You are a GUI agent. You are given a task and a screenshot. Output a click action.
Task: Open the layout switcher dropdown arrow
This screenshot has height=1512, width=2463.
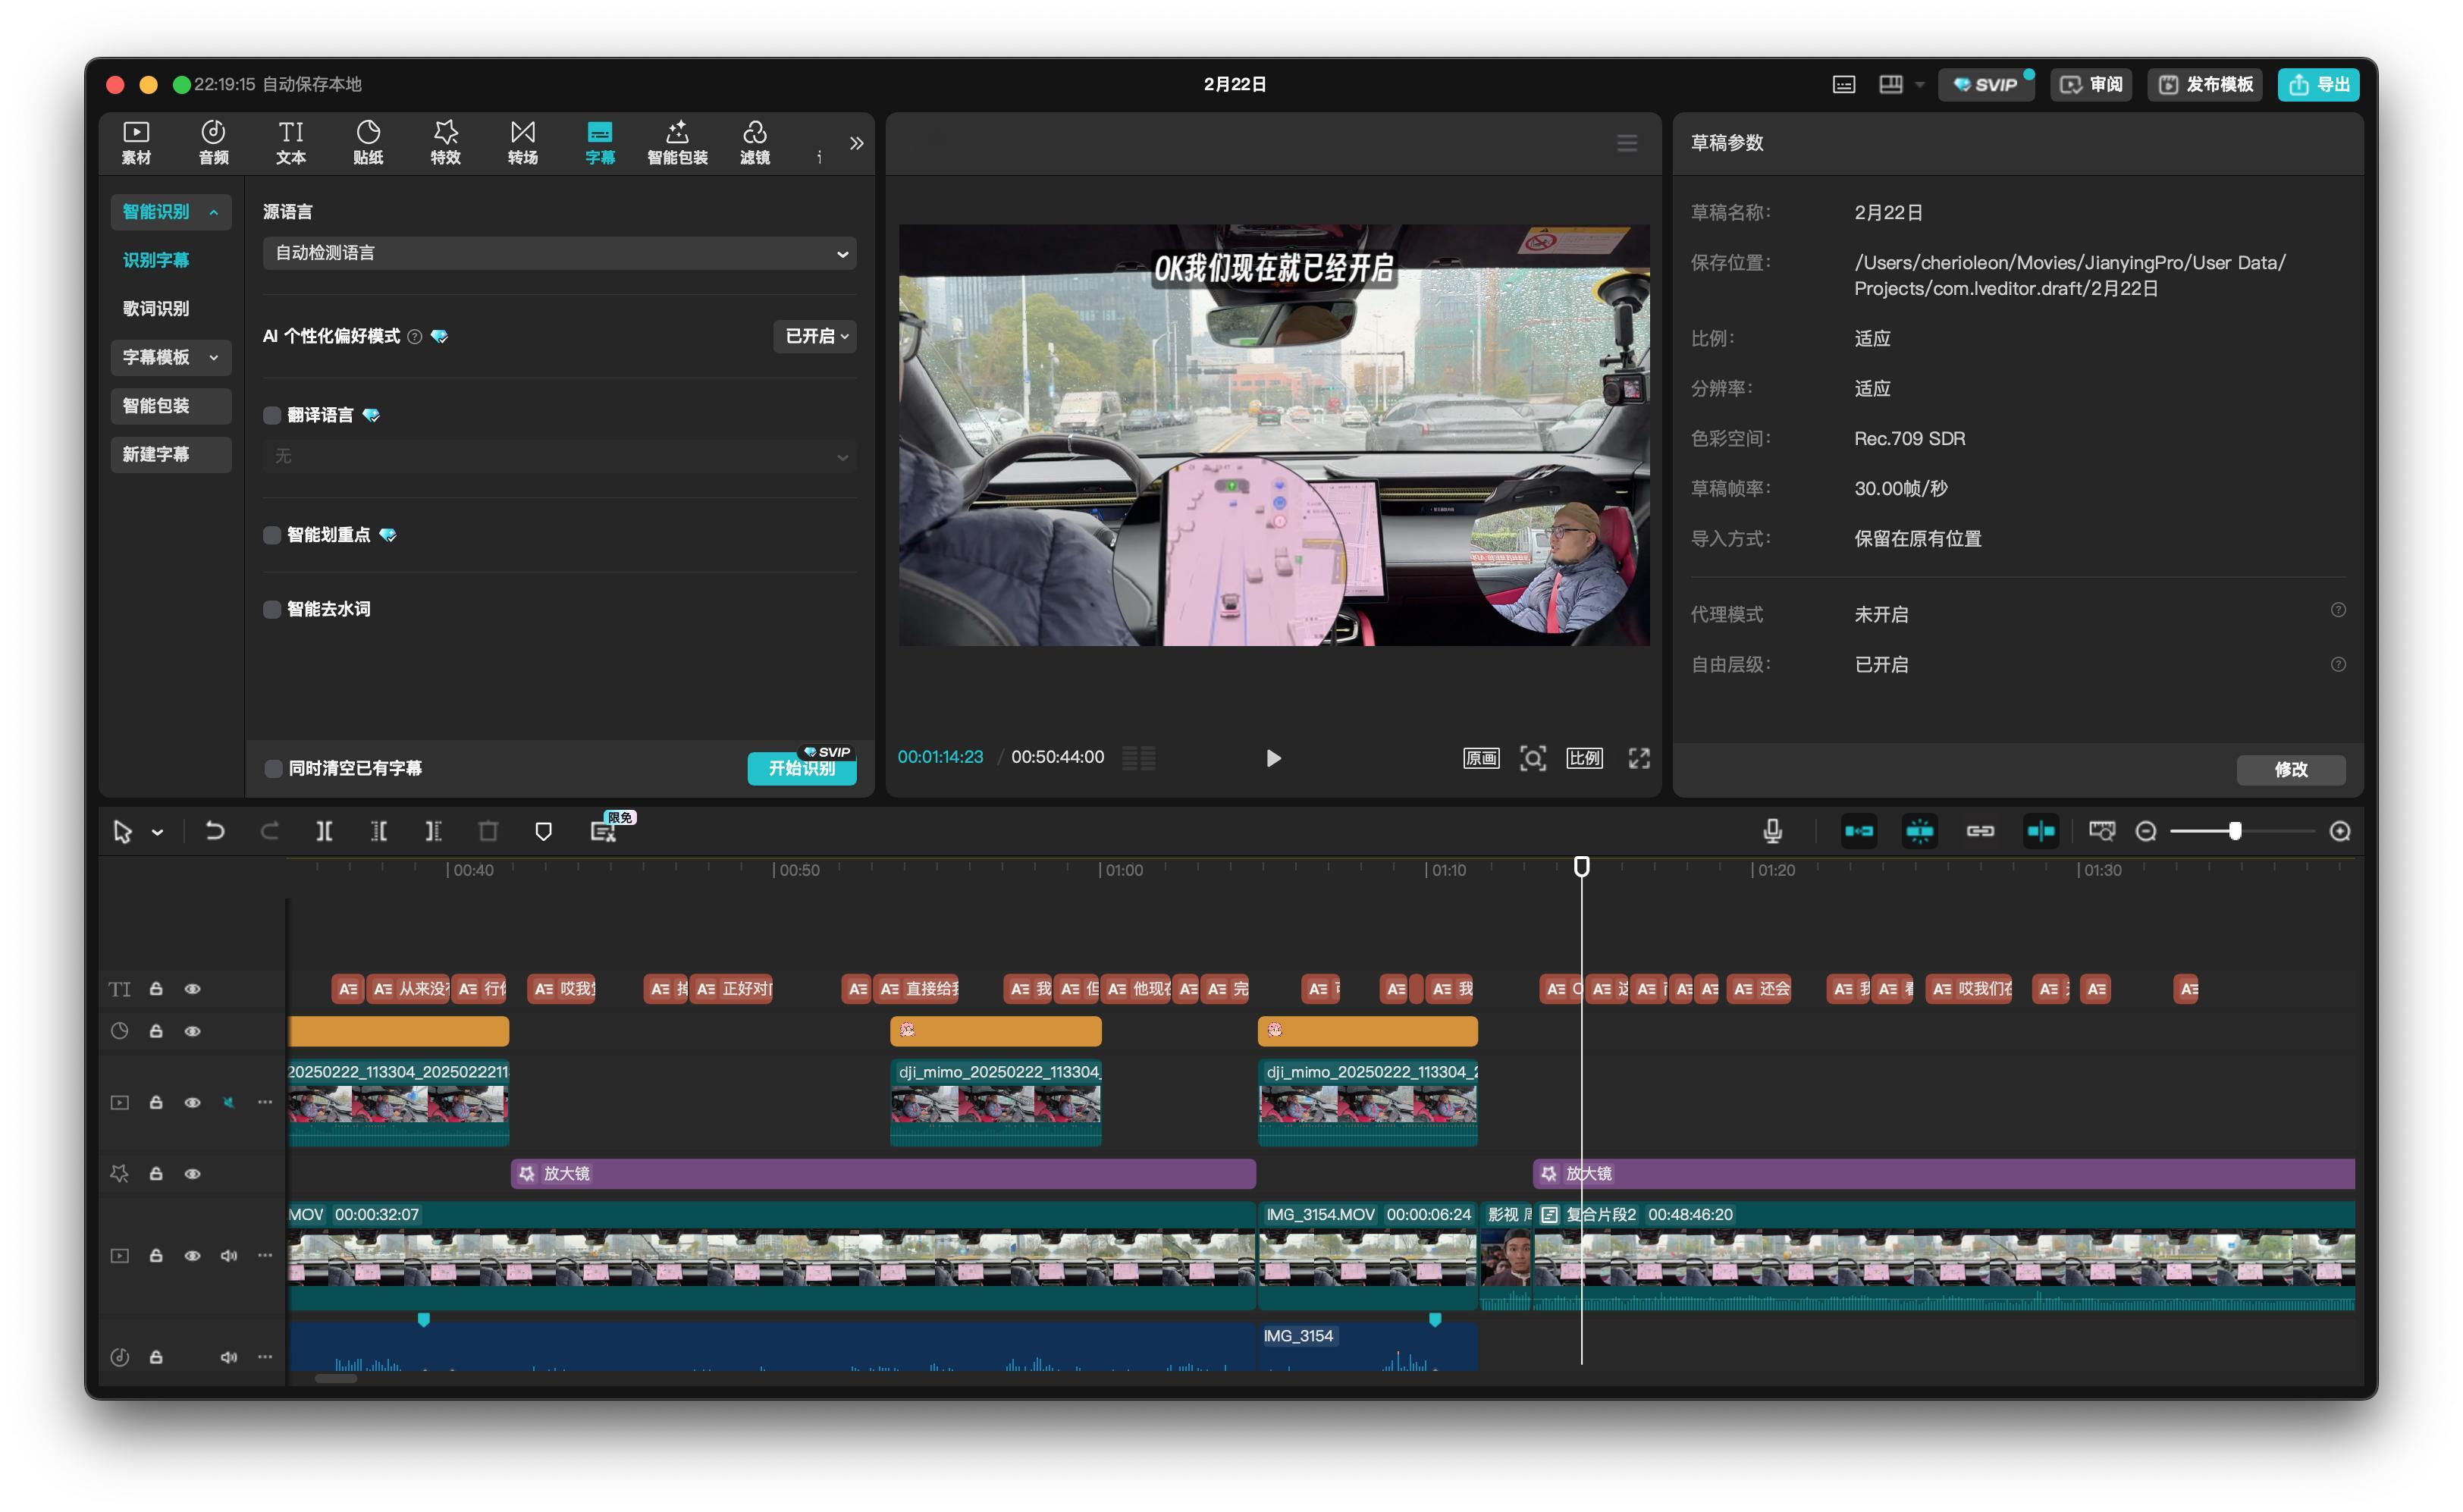1919,85
